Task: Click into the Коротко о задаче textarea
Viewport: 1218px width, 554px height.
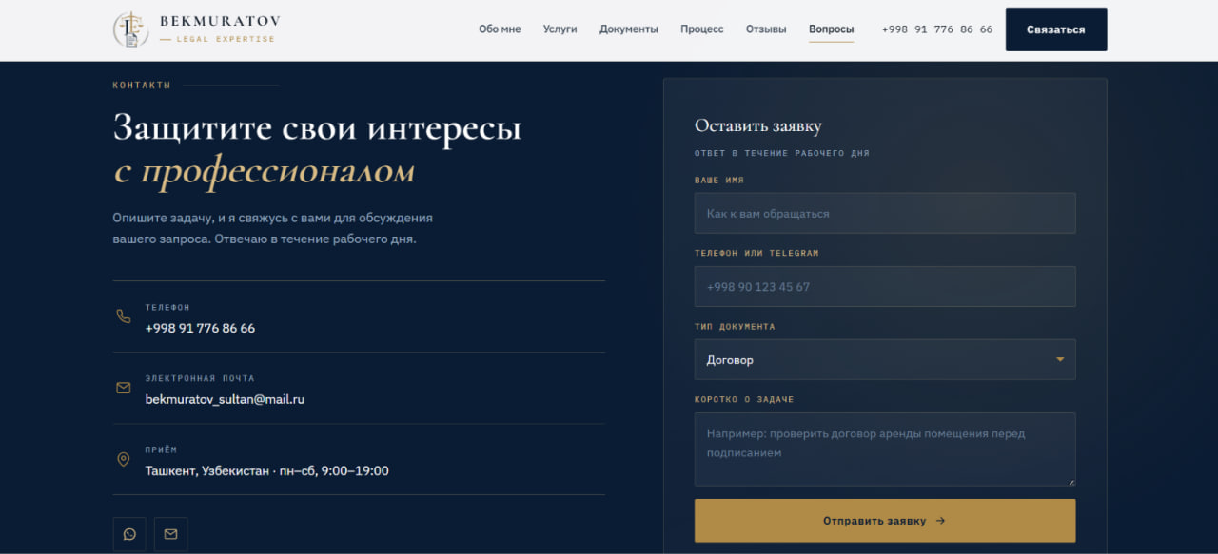Action: [x=885, y=449]
